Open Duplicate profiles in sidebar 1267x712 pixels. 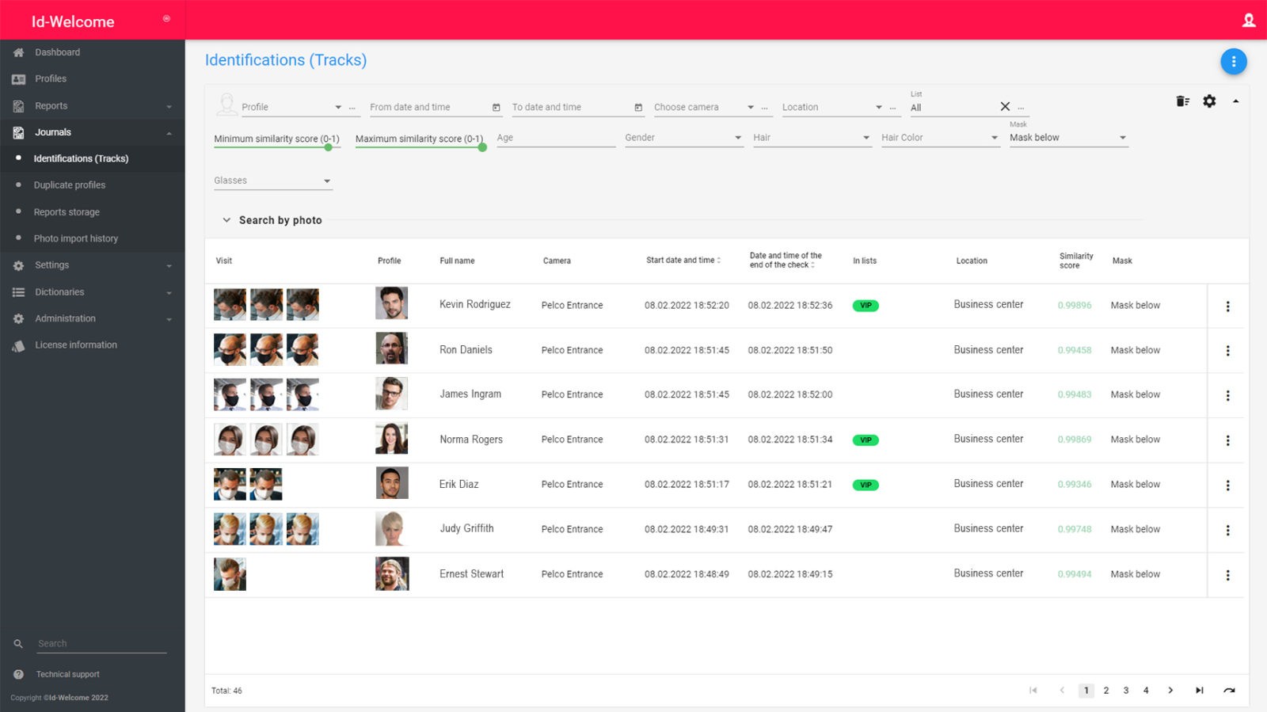(x=70, y=185)
